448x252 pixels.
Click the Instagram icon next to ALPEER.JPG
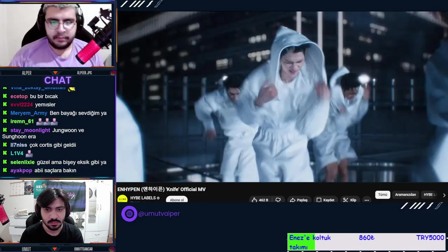point(113,73)
